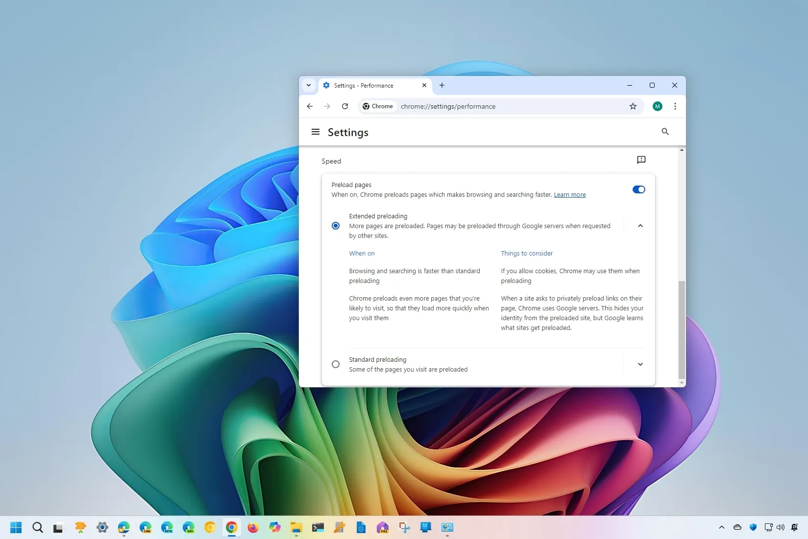Launch Edge Canary from the taskbar

click(x=146, y=527)
